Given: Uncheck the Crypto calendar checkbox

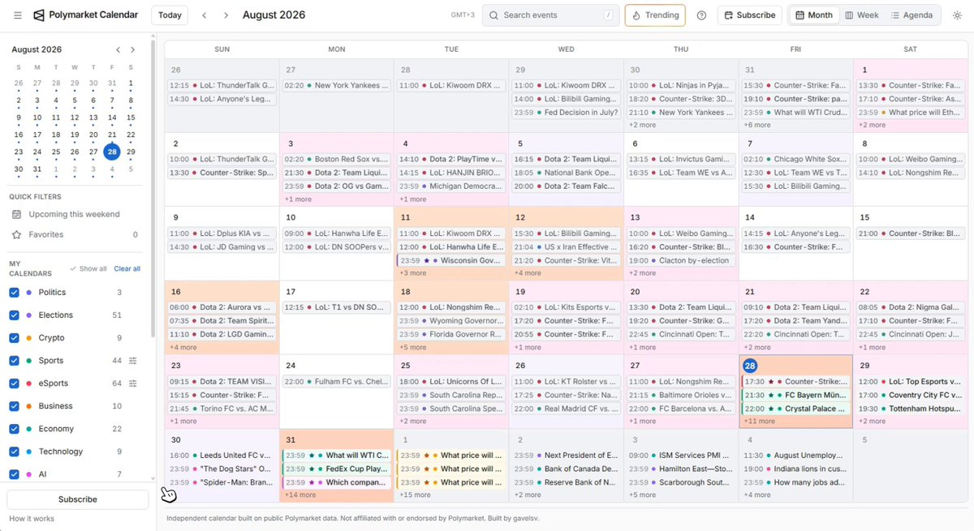Looking at the screenshot, I should point(14,338).
